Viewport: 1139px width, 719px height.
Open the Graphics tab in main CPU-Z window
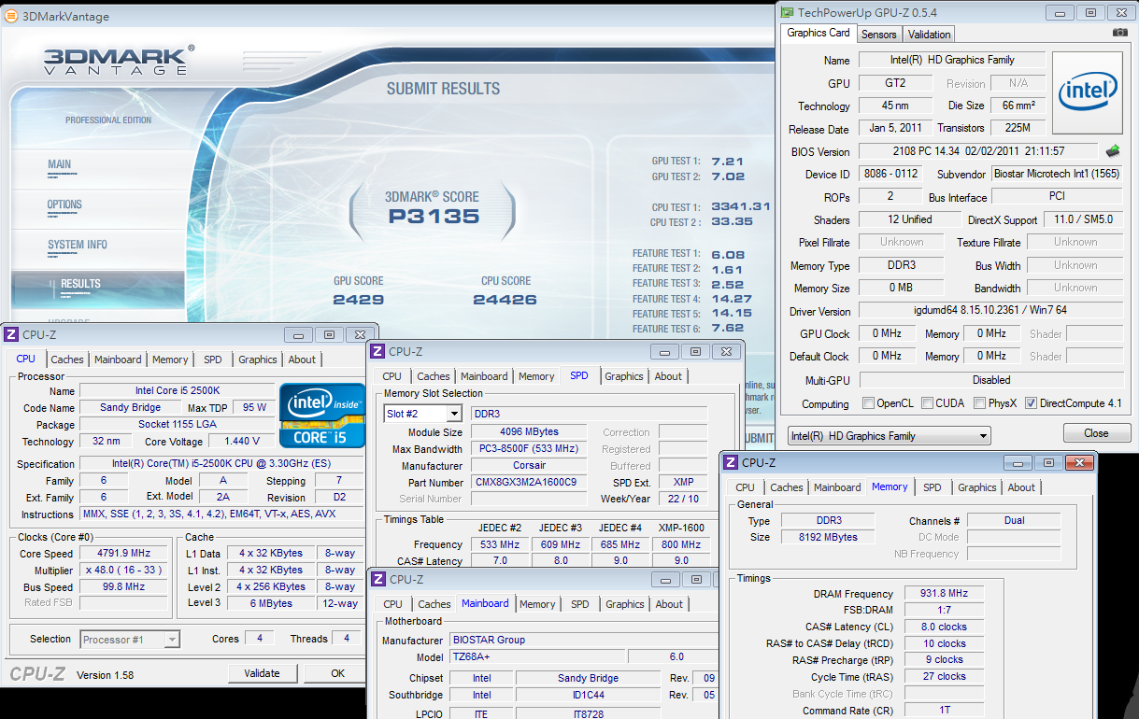tap(258, 359)
